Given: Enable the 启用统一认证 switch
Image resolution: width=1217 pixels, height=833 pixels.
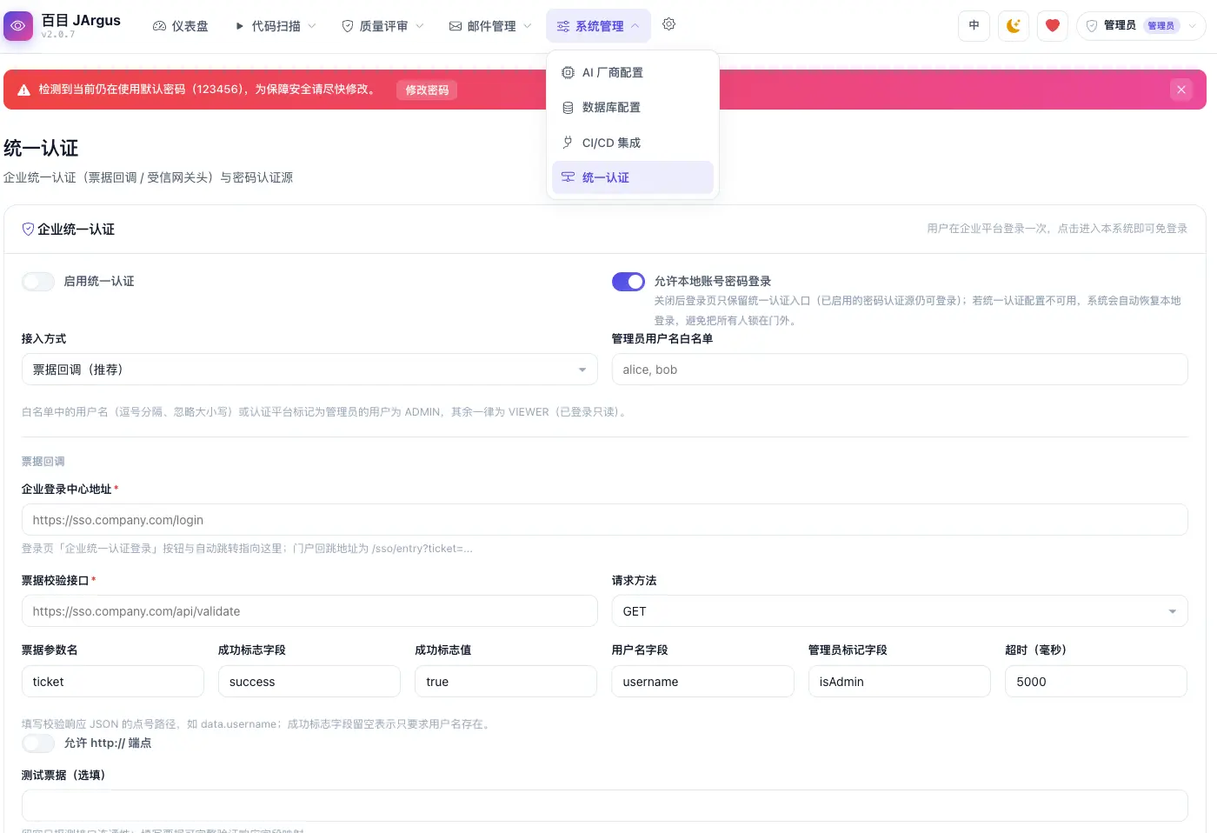Looking at the screenshot, I should point(38,282).
